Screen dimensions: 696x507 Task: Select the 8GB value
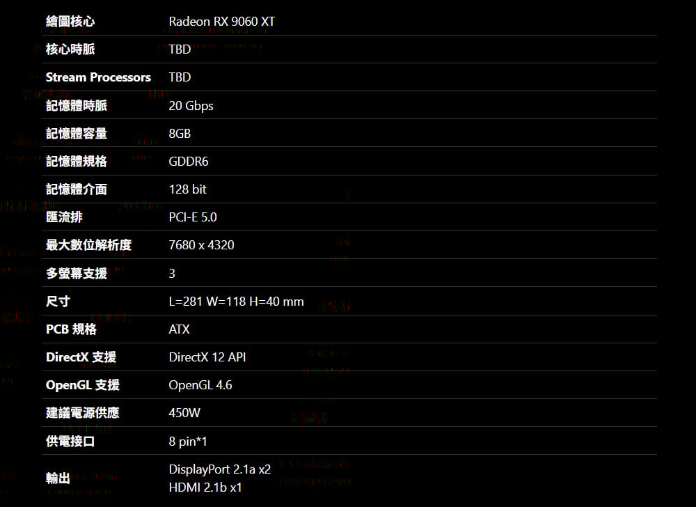(x=180, y=133)
